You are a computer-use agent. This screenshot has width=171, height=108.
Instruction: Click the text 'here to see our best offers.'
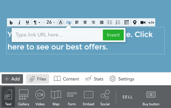pyautogui.click(x=58, y=47)
